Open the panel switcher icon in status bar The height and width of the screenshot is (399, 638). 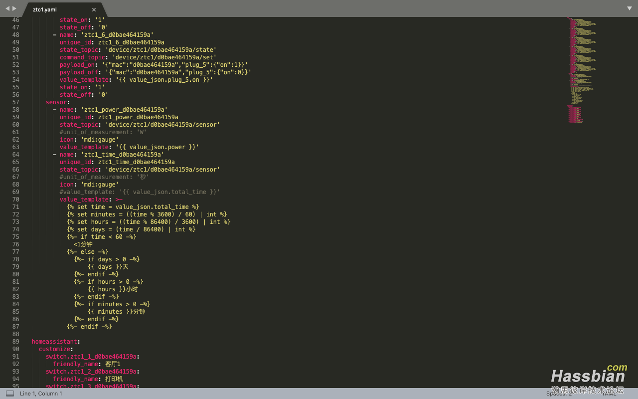[x=10, y=394]
